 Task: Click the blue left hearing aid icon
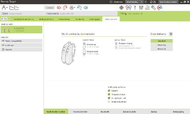pyautogui.click(x=80, y=7)
